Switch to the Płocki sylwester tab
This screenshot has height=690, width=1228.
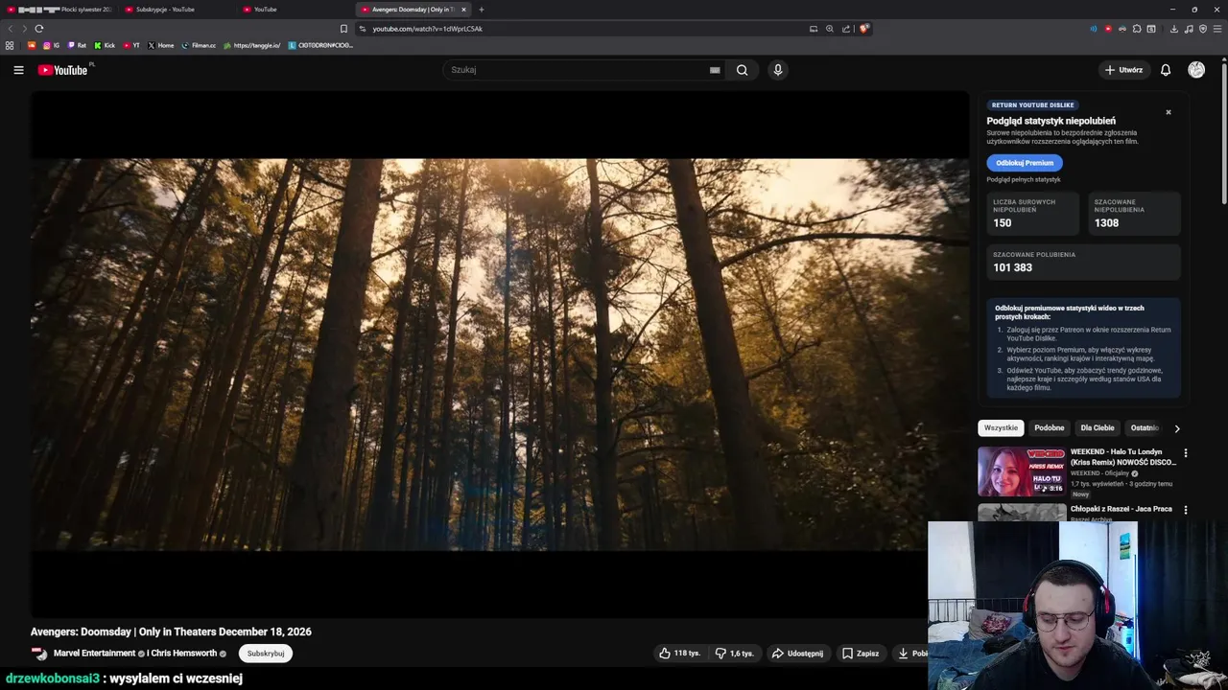tap(58, 10)
